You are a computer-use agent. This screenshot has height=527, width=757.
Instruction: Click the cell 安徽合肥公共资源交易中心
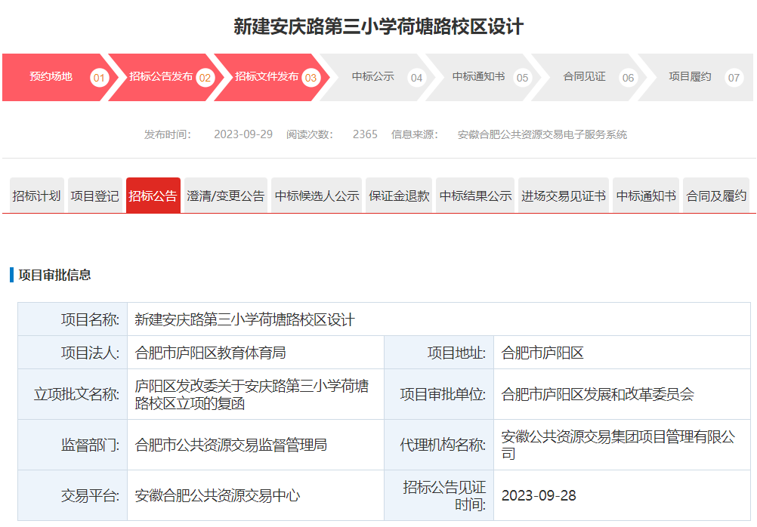point(256,495)
